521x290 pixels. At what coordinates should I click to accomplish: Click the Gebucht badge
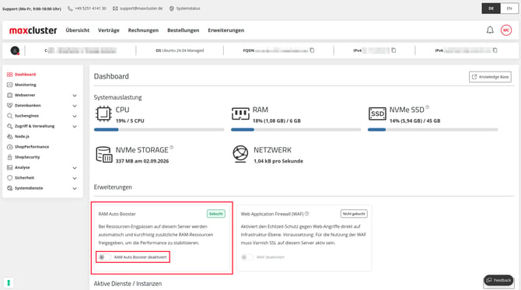coord(216,214)
